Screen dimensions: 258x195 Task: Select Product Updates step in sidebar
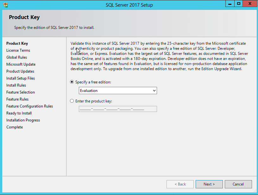[x=20, y=71]
